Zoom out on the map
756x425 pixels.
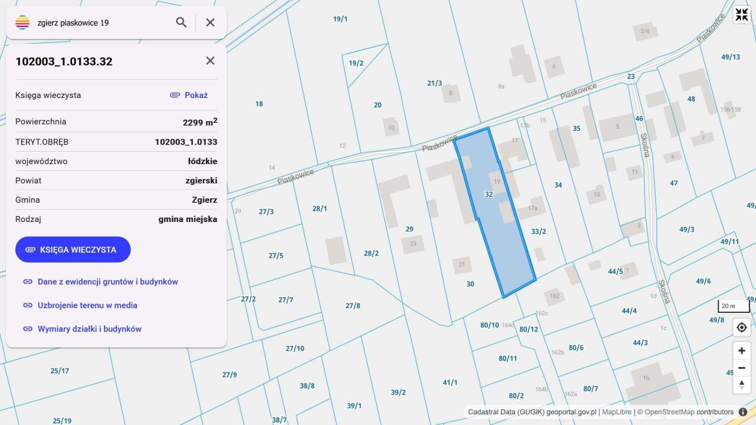coord(742,368)
